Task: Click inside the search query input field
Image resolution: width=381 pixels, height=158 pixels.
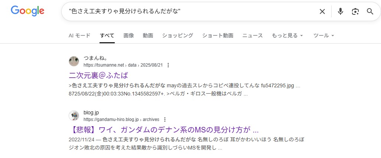Action: coord(186,11)
